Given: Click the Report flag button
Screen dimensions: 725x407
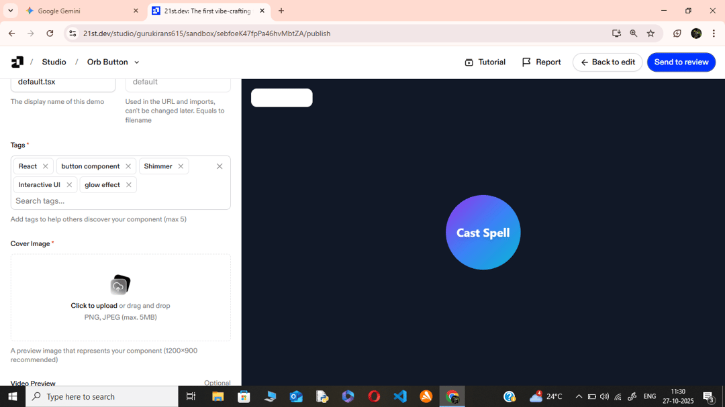Looking at the screenshot, I should [x=542, y=62].
